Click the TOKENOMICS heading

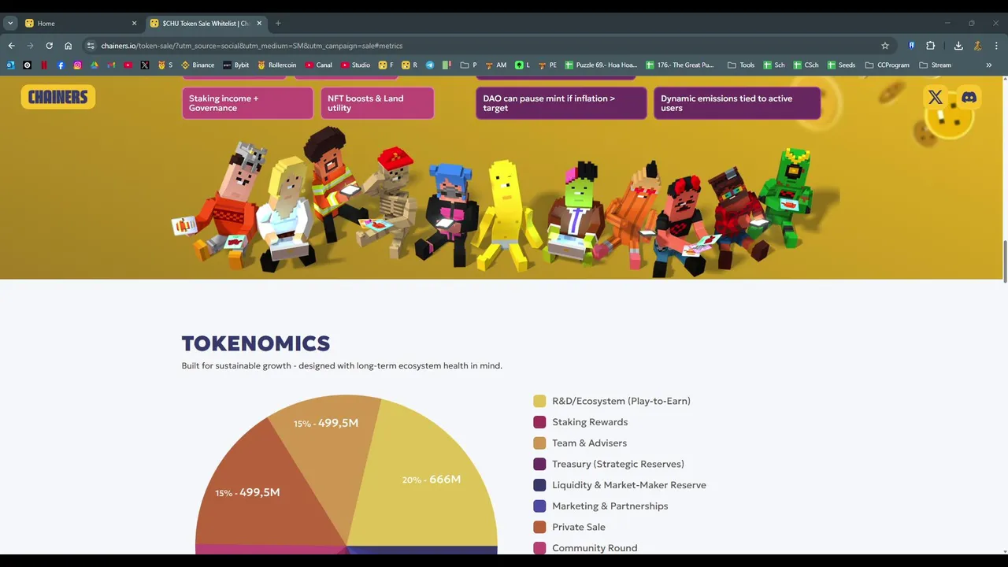click(256, 343)
